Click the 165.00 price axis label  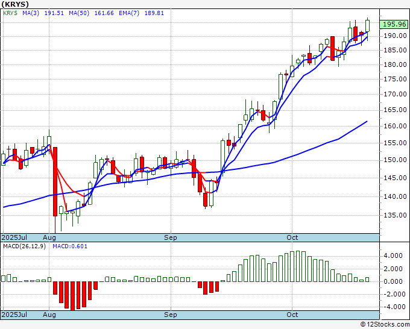395,110
